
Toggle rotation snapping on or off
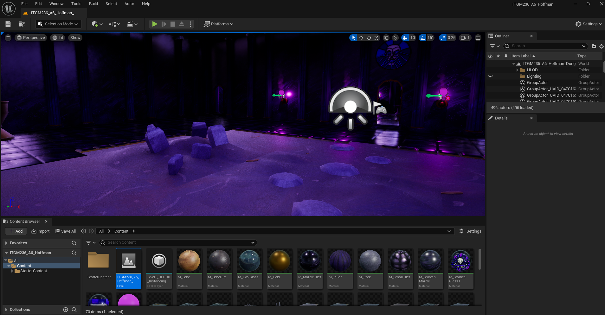pos(422,38)
